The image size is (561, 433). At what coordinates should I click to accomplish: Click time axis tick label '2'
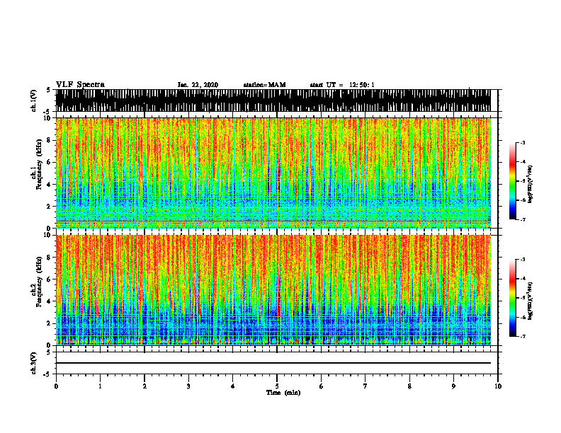(x=144, y=386)
